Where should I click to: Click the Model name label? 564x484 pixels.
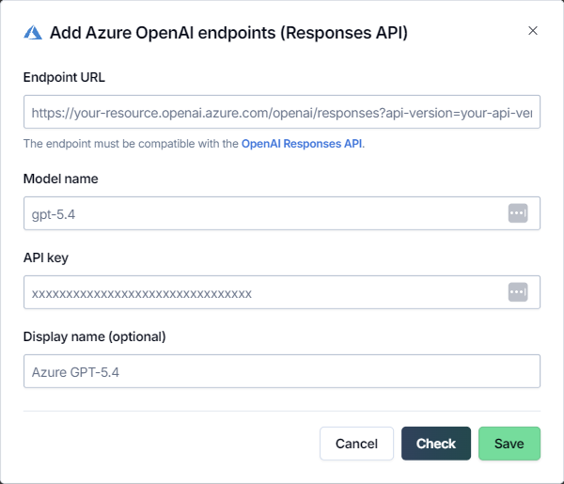pyautogui.click(x=60, y=179)
